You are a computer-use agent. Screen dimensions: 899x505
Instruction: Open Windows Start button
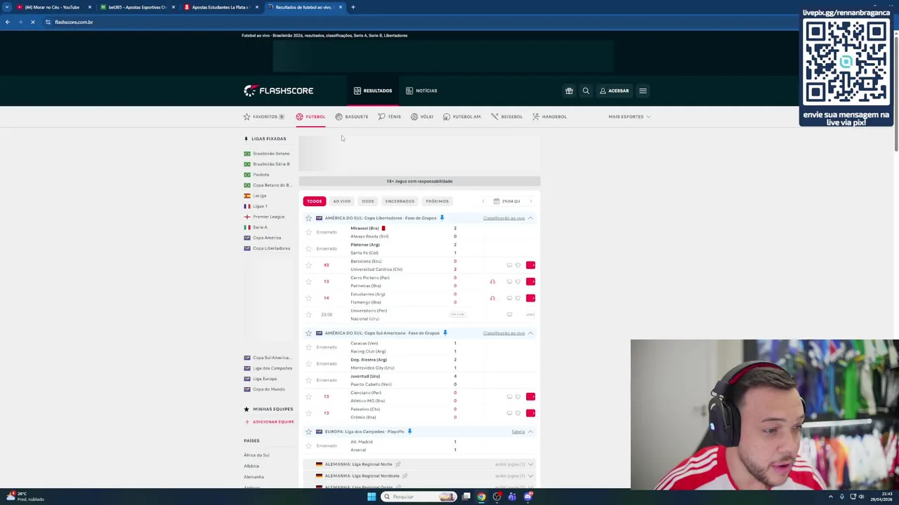click(x=372, y=497)
